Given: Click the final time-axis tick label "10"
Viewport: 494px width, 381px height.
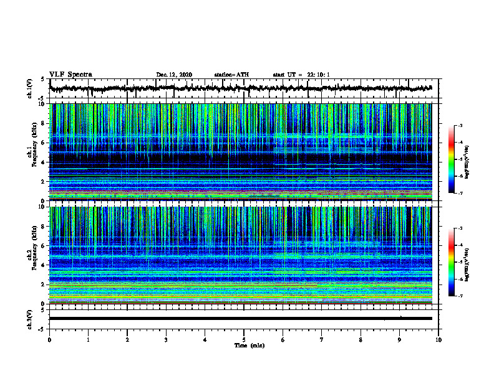Looking at the screenshot, I should (438, 340).
